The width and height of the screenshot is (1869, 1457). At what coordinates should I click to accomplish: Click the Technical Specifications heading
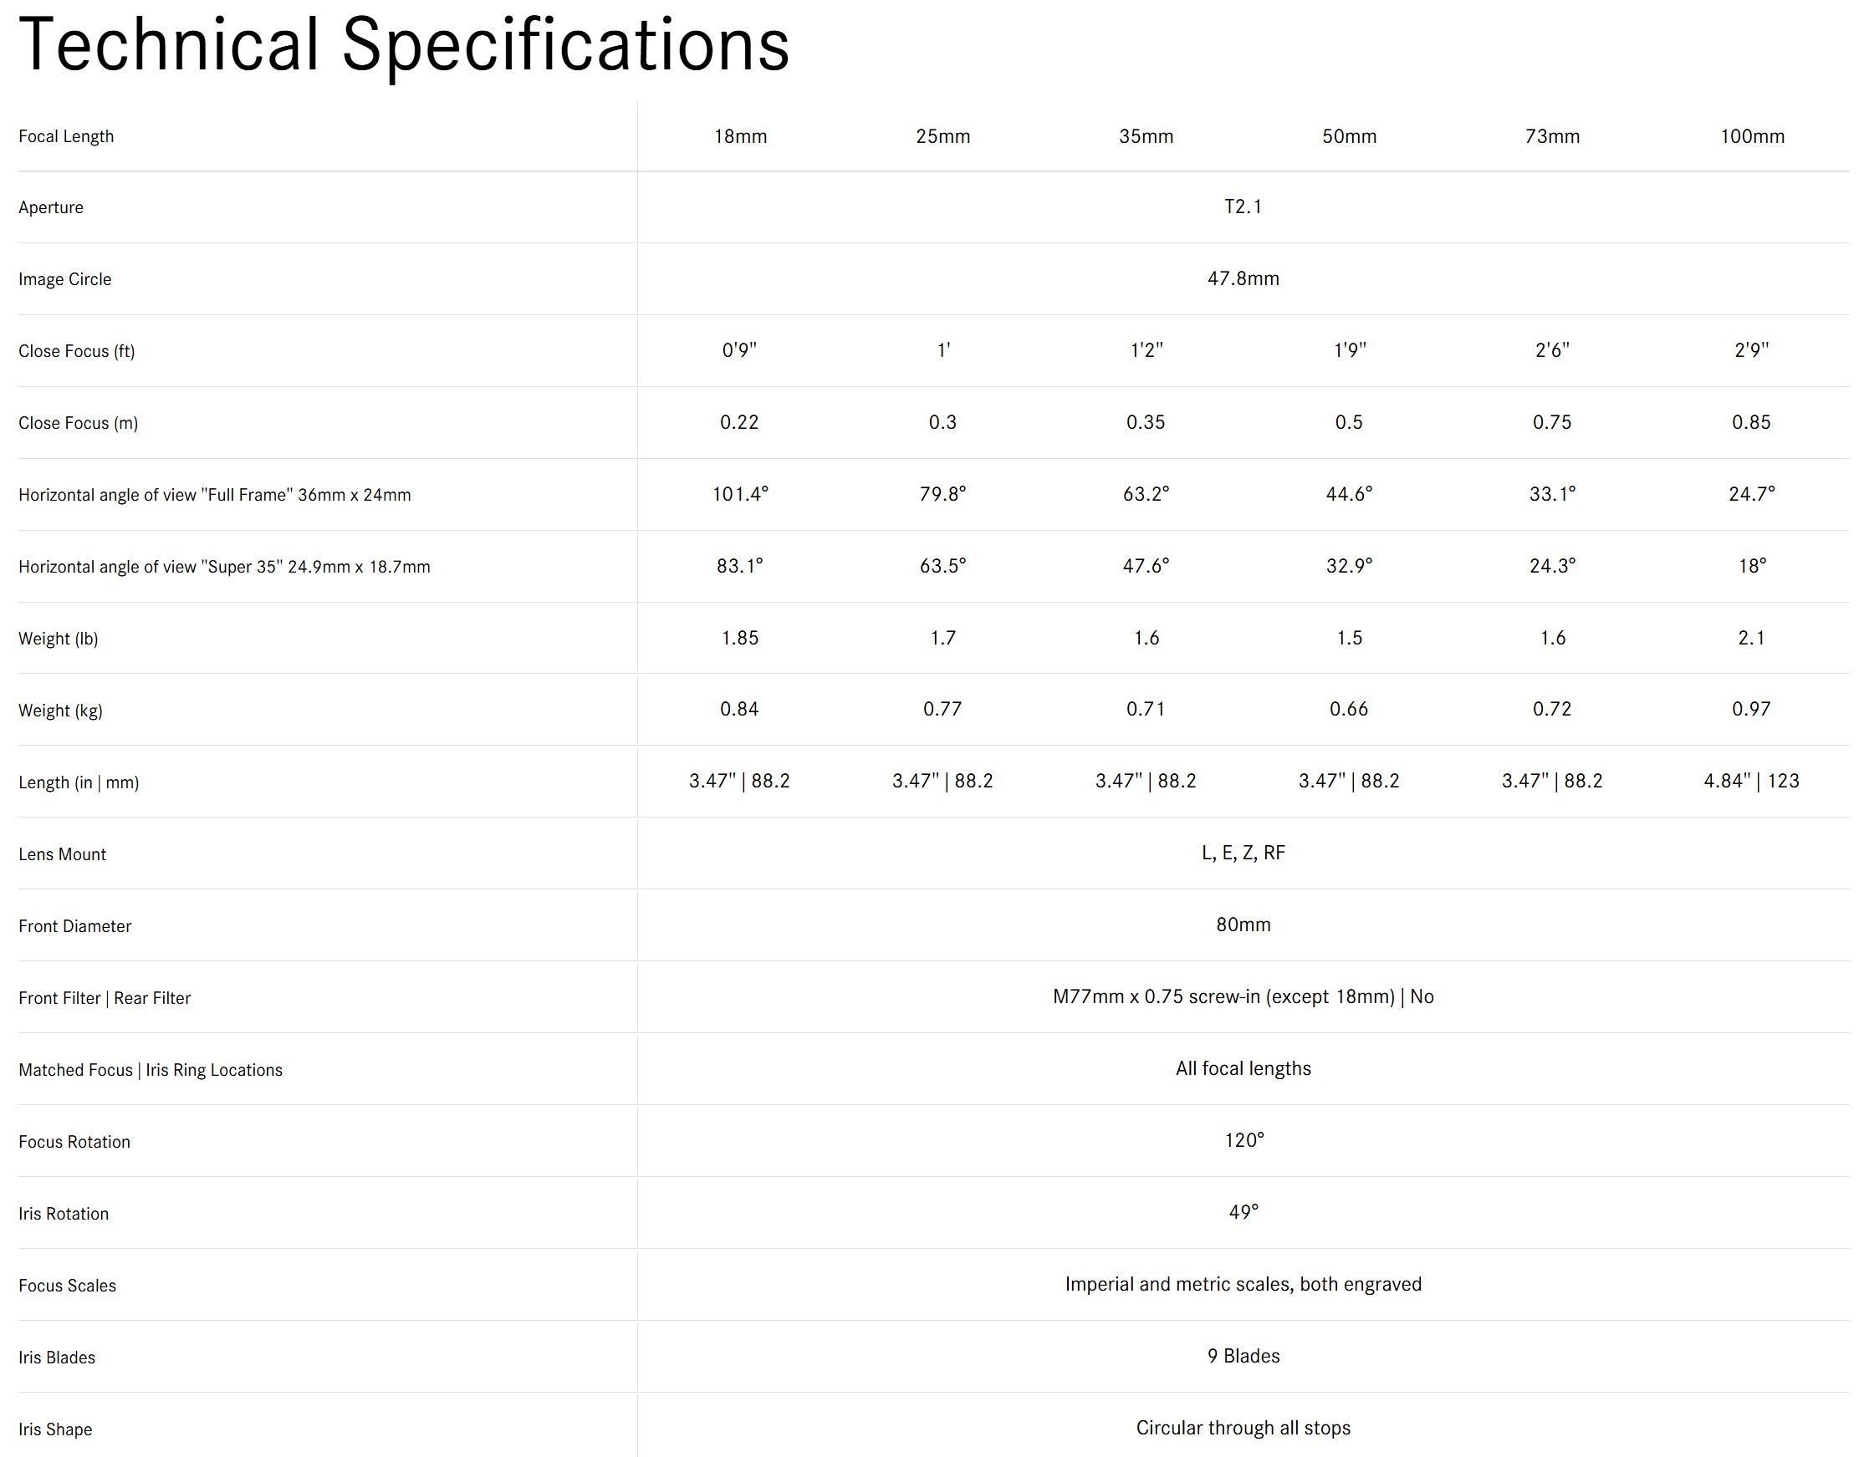(404, 44)
